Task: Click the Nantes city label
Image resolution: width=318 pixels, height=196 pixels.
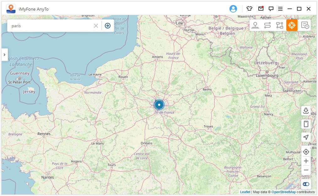Action: tap(47, 178)
